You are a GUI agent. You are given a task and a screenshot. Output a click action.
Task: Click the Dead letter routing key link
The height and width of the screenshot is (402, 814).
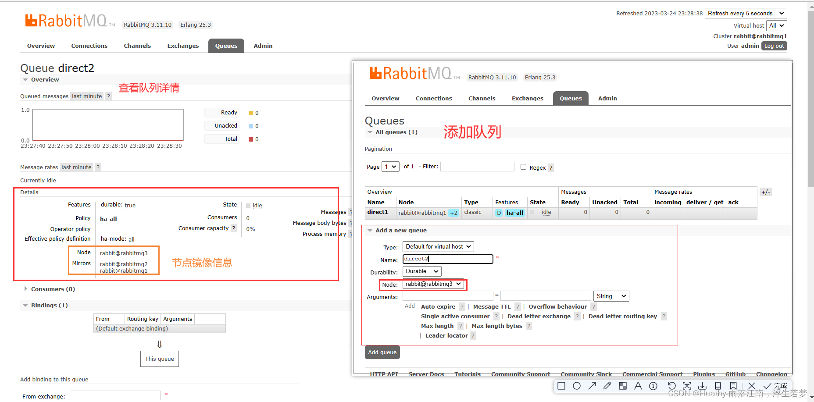(623, 317)
